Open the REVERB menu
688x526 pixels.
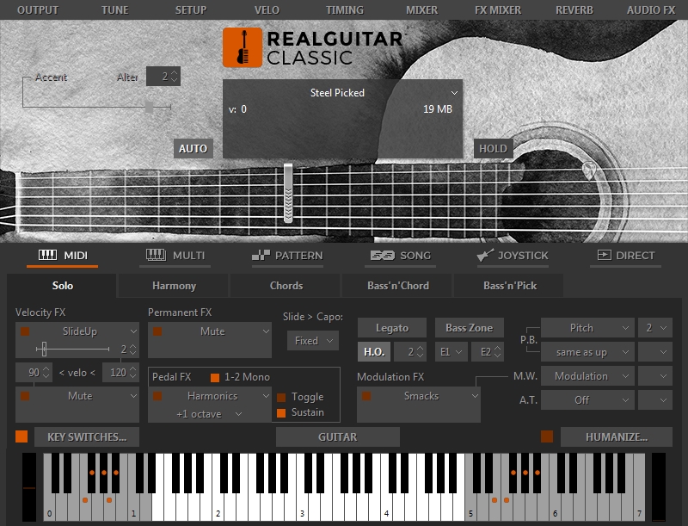point(574,9)
